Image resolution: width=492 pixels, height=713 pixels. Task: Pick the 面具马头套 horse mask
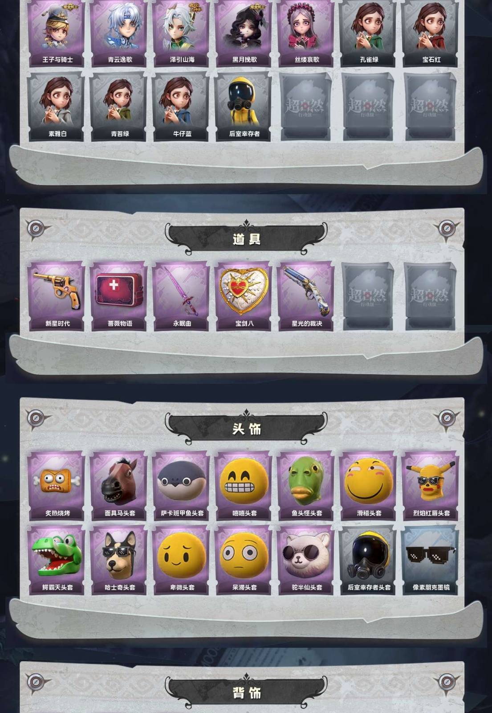pyautogui.click(x=119, y=486)
